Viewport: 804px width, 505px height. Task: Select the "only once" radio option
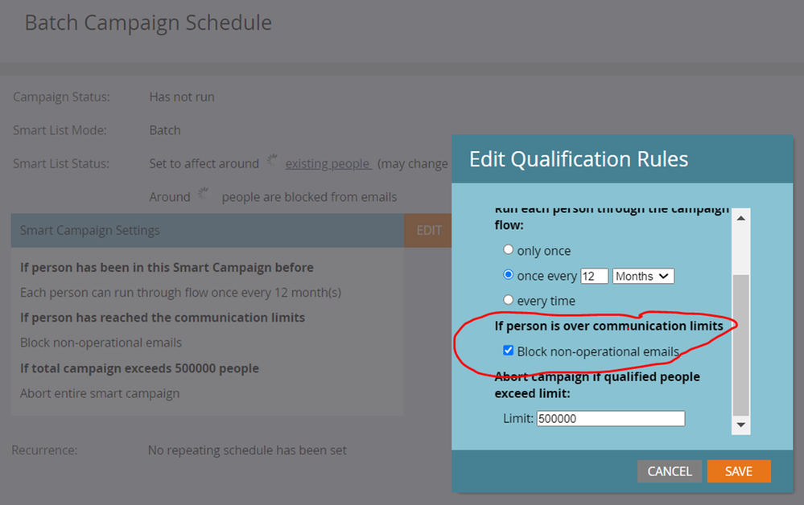tap(508, 250)
